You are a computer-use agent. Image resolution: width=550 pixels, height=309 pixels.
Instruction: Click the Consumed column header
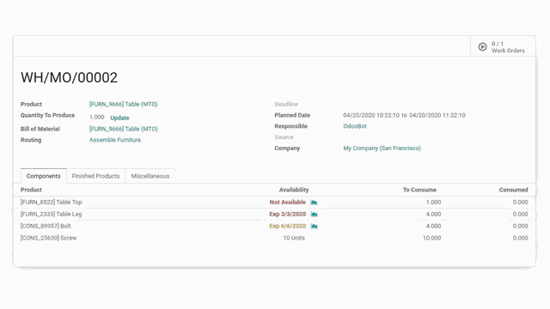point(514,190)
